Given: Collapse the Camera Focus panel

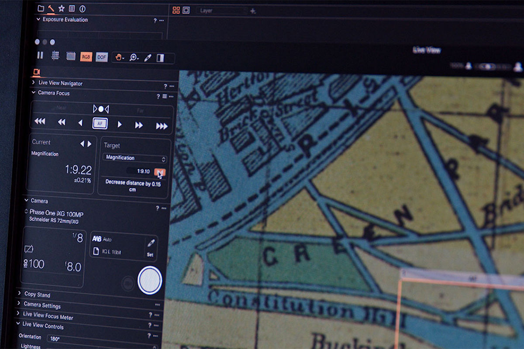Looking at the screenshot, I should pyautogui.click(x=33, y=92).
